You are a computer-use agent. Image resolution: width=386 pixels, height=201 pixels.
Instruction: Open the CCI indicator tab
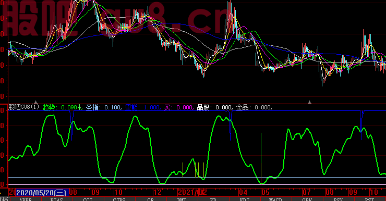(x=88, y=199)
